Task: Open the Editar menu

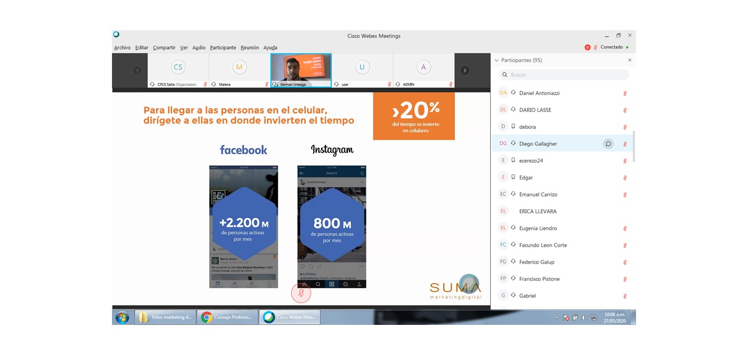Action: (x=142, y=48)
